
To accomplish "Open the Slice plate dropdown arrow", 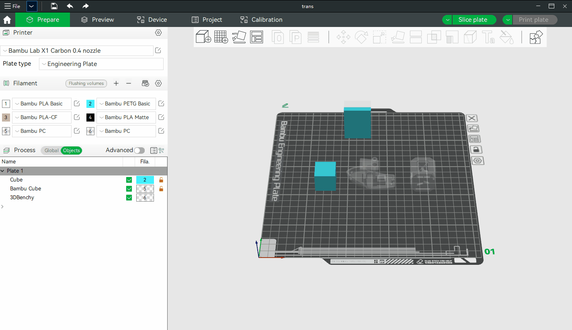I will 447,20.
